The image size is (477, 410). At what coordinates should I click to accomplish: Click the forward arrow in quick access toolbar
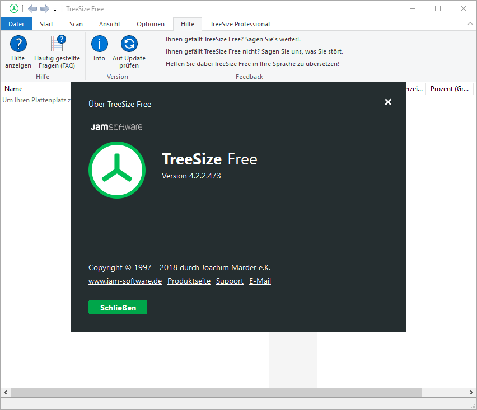point(45,8)
